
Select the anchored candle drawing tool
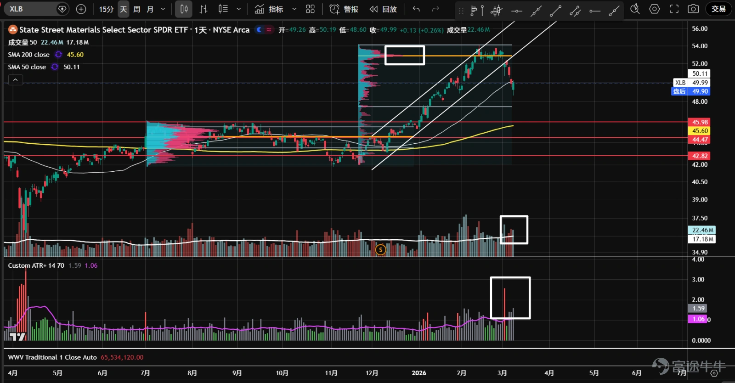pos(497,10)
